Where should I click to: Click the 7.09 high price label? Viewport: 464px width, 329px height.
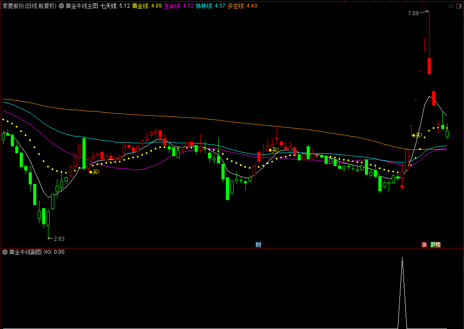[413, 13]
